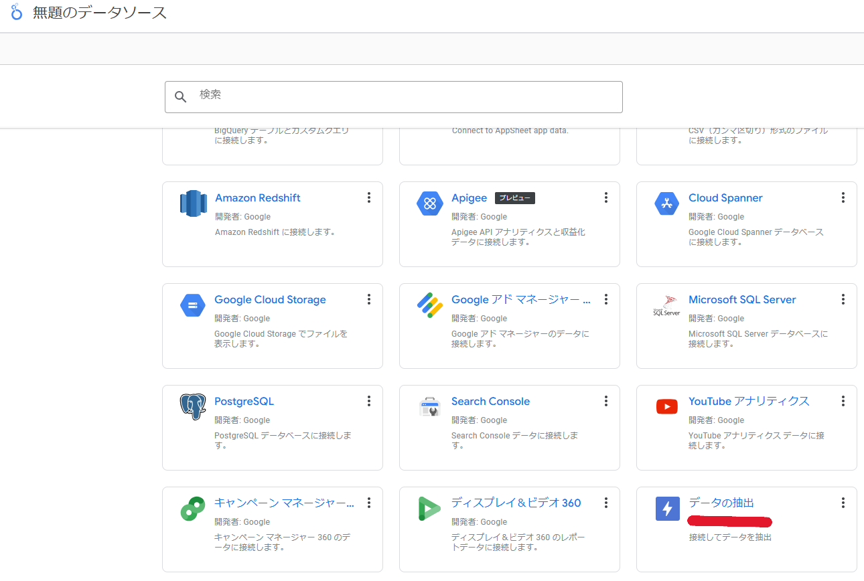Select the Apigee connector title
The width and height of the screenshot is (864, 581).
click(469, 198)
